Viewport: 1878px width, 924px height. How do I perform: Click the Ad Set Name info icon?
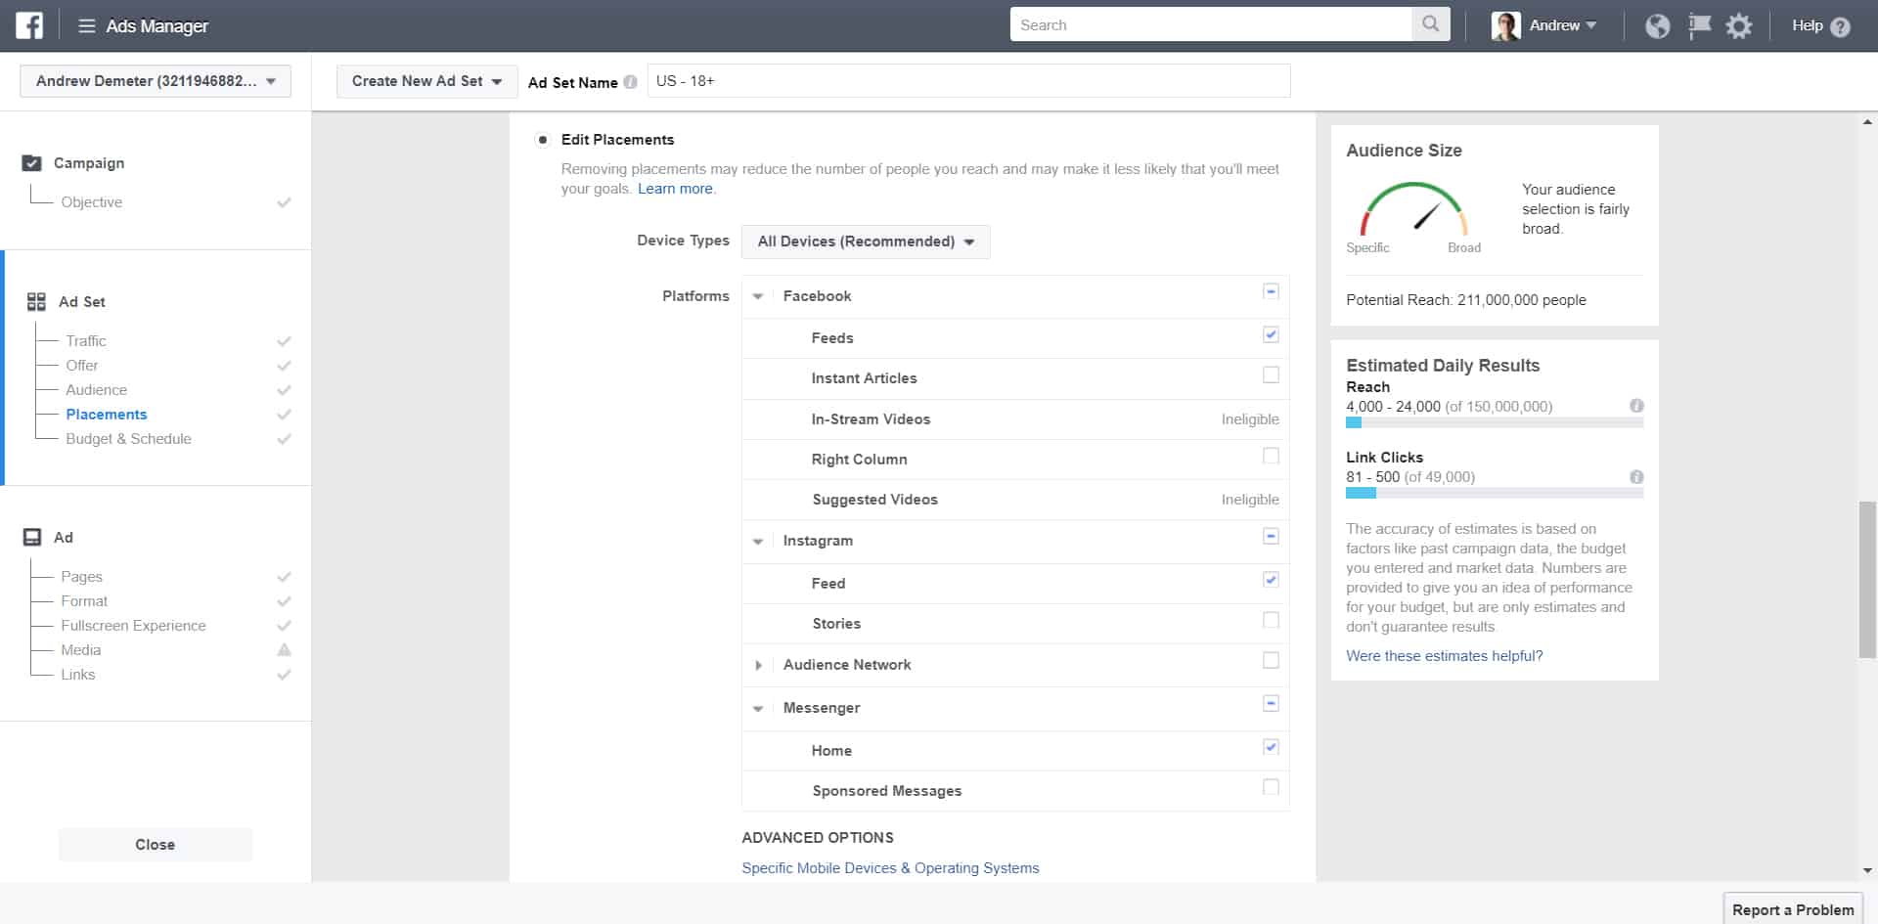(630, 82)
